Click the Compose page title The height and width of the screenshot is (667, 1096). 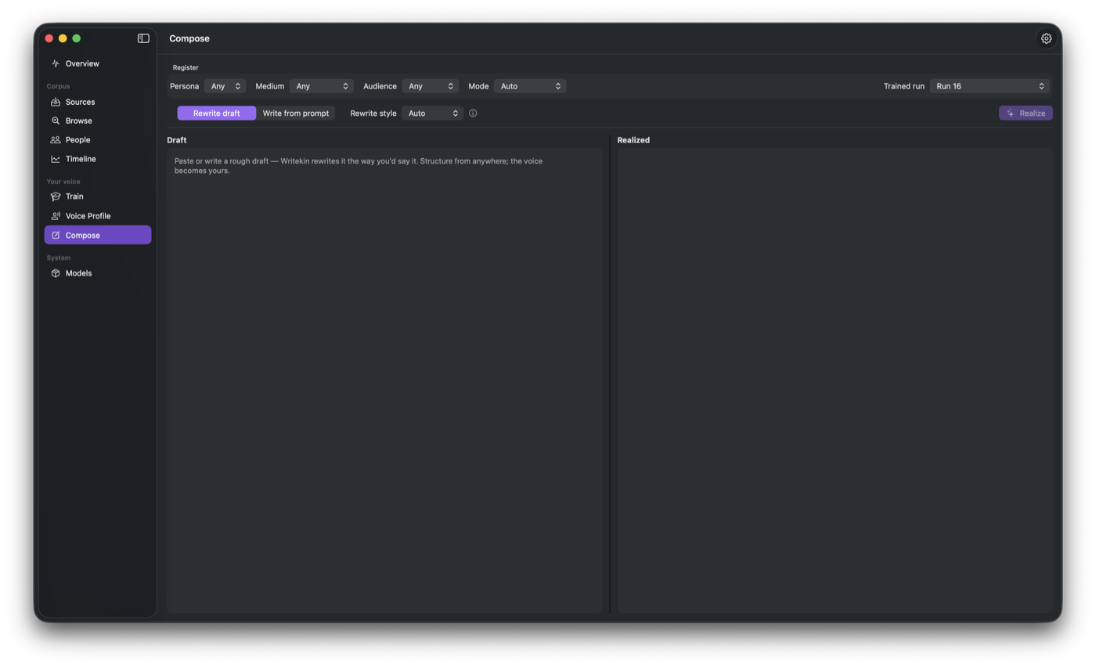[189, 38]
